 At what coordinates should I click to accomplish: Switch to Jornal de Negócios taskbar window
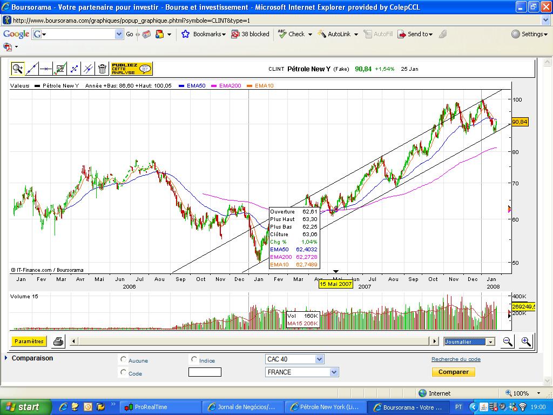click(x=244, y=407)
